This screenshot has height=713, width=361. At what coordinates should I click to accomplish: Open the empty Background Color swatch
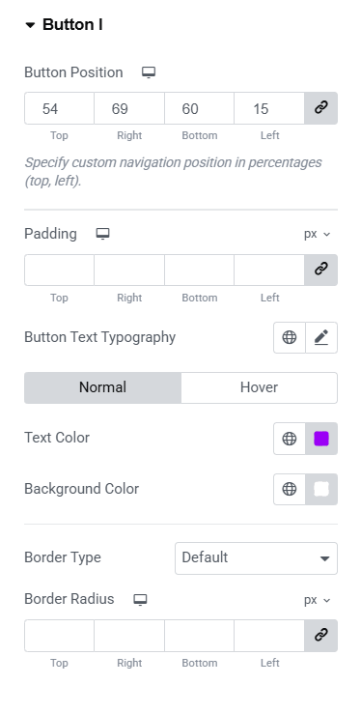(x=321, y=489)
